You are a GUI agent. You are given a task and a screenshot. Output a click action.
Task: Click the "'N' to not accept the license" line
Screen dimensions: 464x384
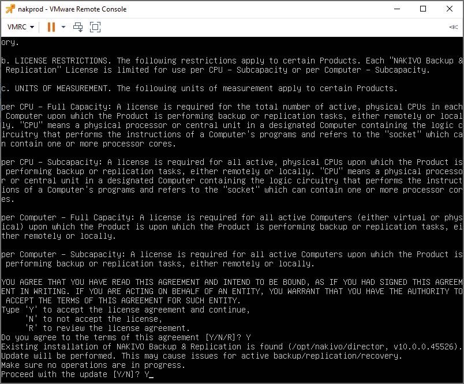tap(94, 319)
